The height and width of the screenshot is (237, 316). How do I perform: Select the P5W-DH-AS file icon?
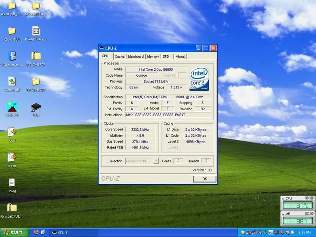[x=36, y=31]
